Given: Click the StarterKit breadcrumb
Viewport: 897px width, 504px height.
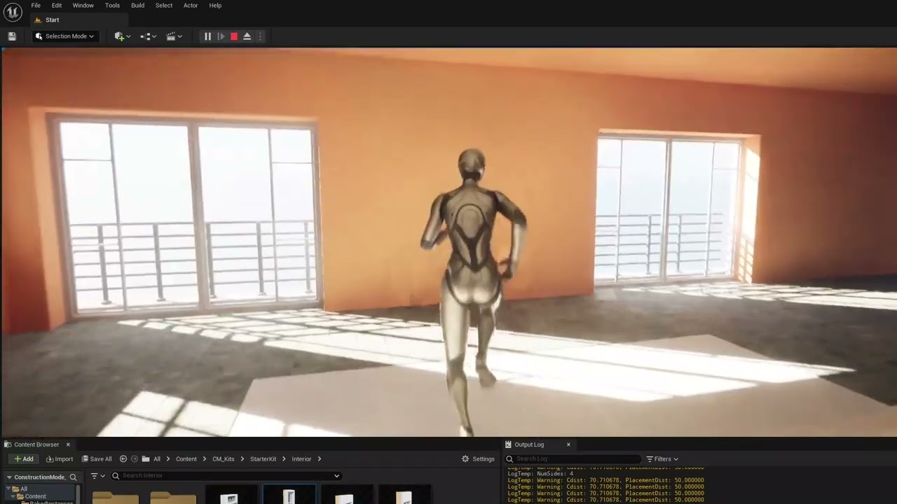Looking at the screenshot, I should click(263, 459).
